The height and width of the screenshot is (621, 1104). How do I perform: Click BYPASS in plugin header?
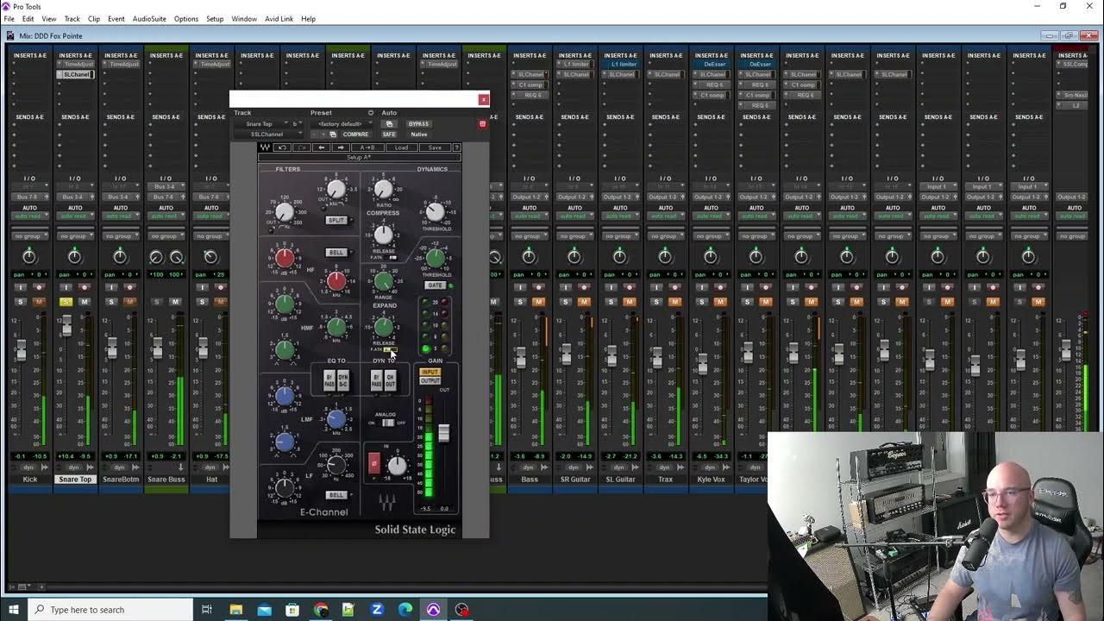(x=418, y=124)
